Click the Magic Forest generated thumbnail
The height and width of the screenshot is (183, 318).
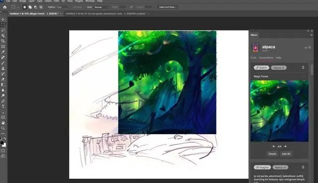(x=279, y=111)
